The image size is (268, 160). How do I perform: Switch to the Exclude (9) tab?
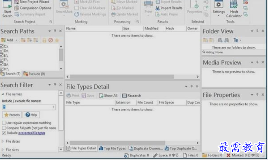34,74
